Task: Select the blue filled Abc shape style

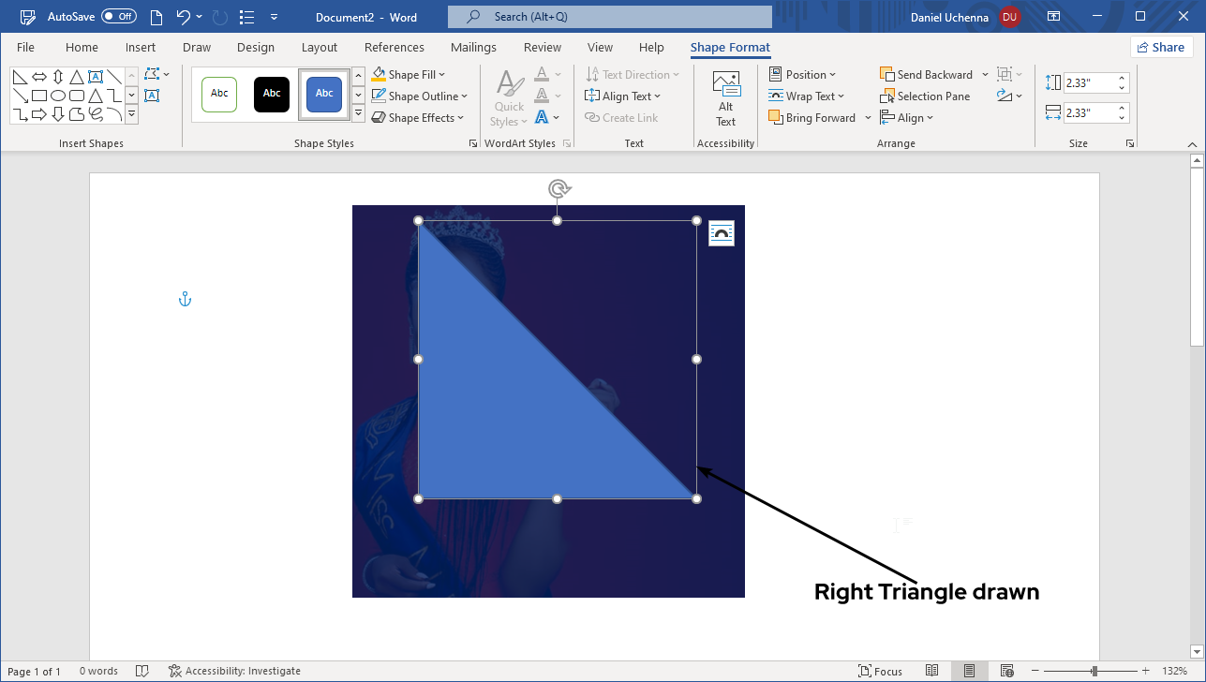Action: tap(324, 94)
